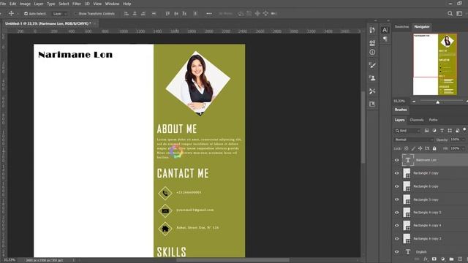Open the Paragraph panel icon
This screenshot has width=468, height=263.
click(x=385, y=39)
